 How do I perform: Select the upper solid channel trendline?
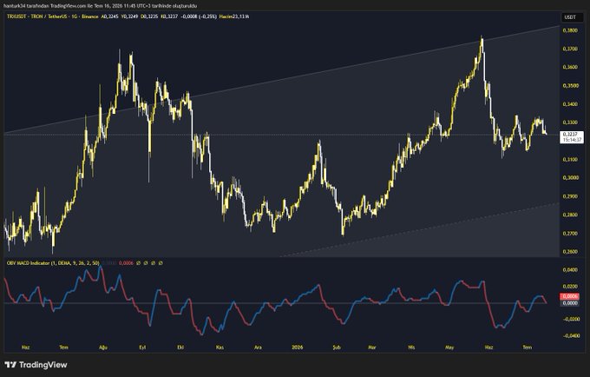282,80
